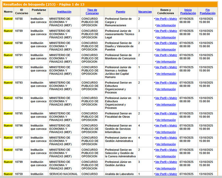
Task: Open Ver Perfil y Matriz for concurso 10788
Action: click(x=166, y=18)
